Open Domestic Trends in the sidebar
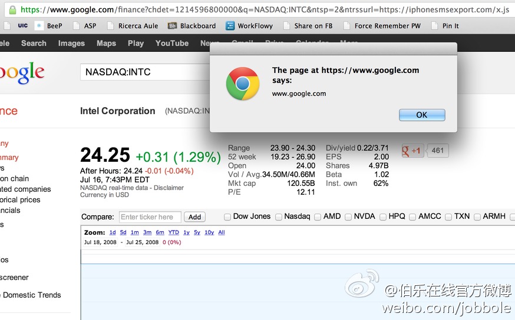This screenshot has height=320, width=515. tap(32, 295)
